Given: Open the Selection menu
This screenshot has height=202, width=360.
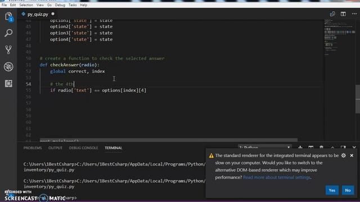Looking at the screenshot, I should point(26,5).
